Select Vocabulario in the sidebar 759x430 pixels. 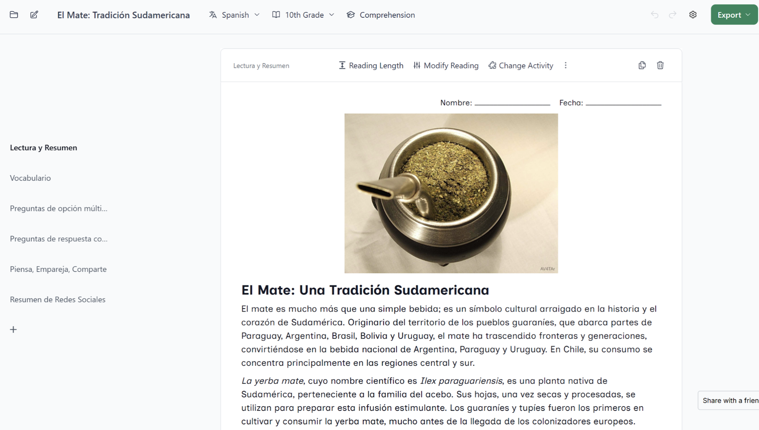(x=30, y=178)
